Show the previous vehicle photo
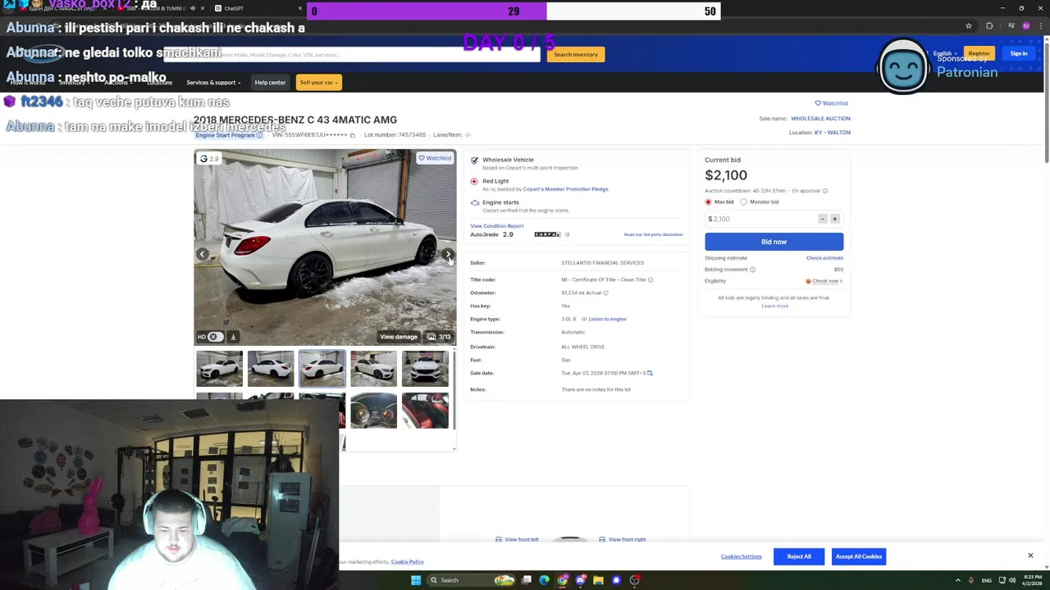 (x=202, y=254)
